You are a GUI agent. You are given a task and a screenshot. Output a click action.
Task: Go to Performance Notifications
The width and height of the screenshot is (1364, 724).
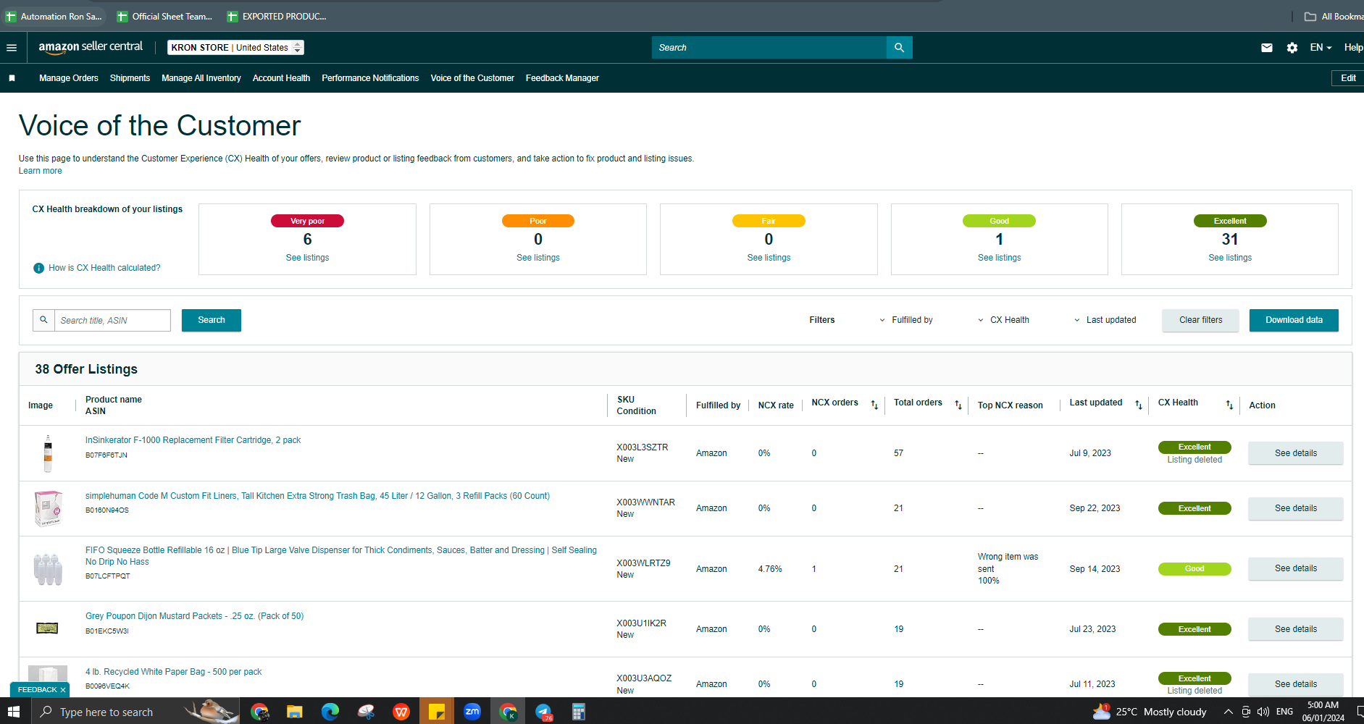click(x=370, y=78)
